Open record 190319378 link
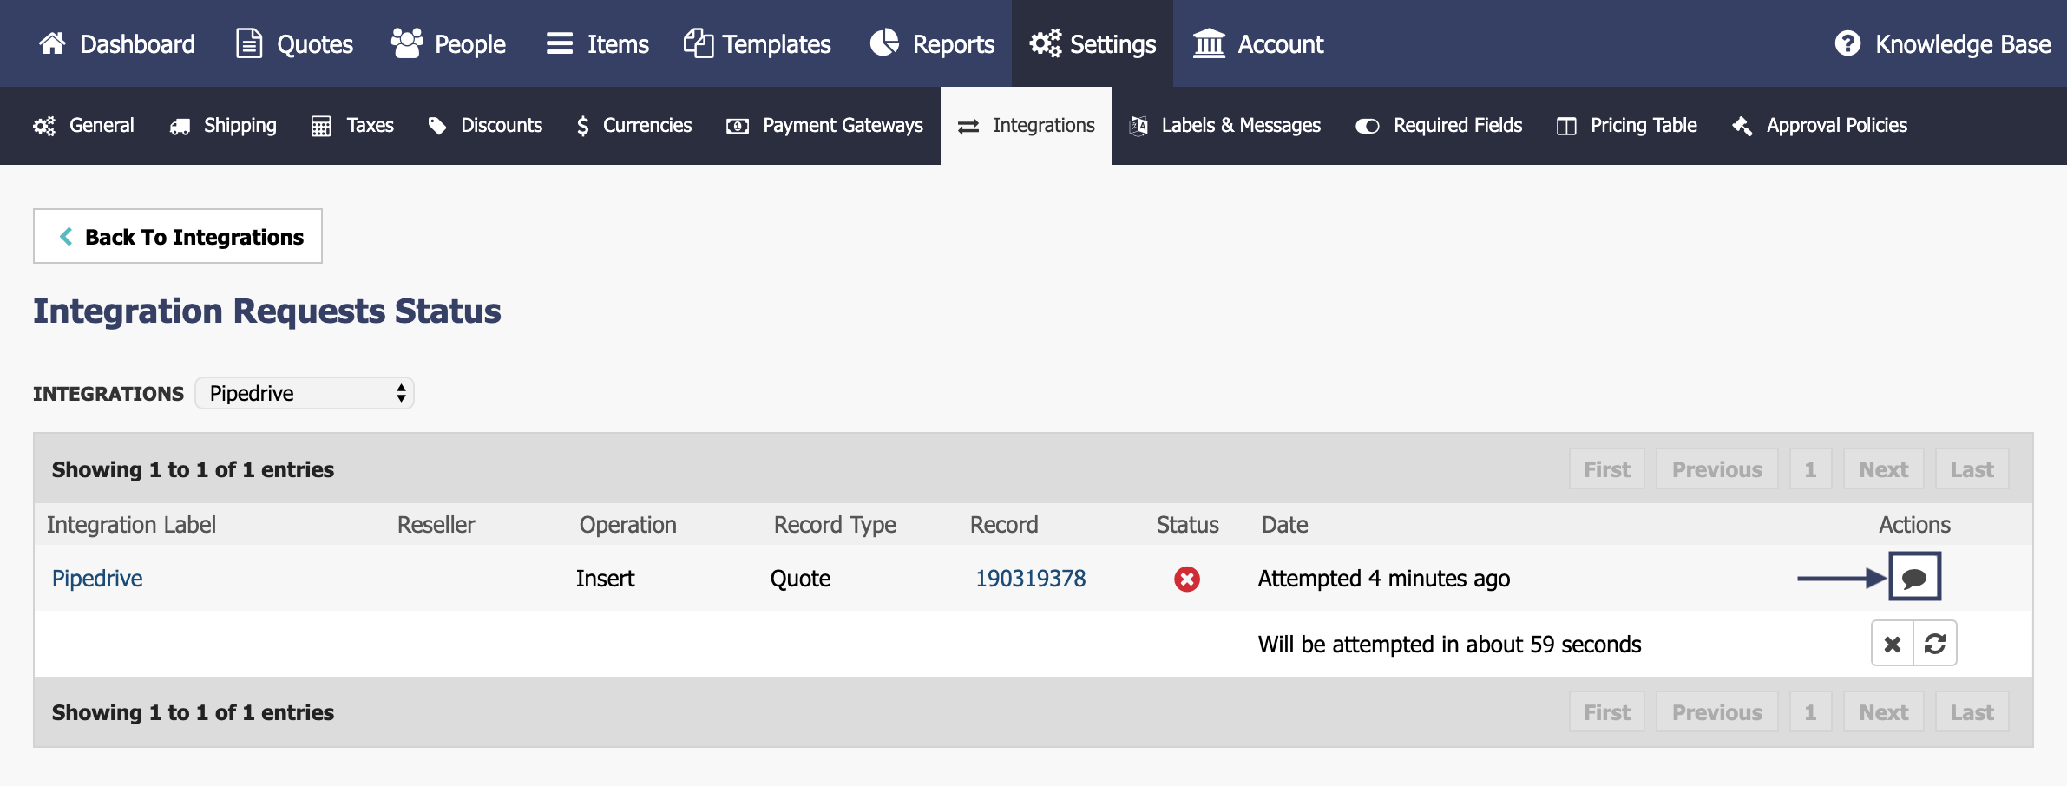 [x=1031, y=579]
